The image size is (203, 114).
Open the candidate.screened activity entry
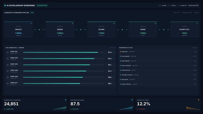coord(158,75)
